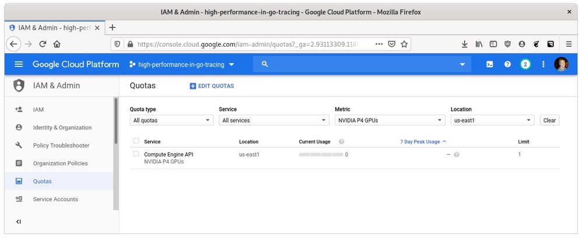Click the IAM & Admin shield icon
Image resolution: width=582 pixels, height=238 pixels.
[x=19, y=85]
